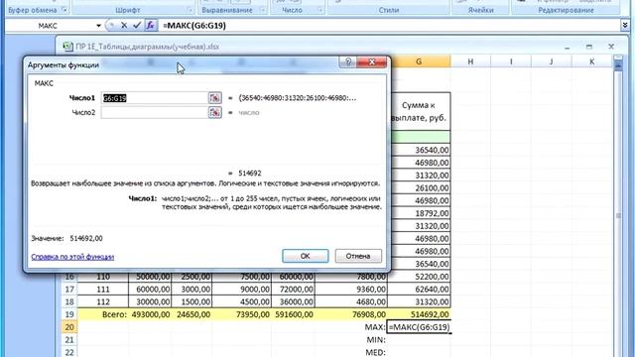Click the cancel (X) icon in formula bar
The height and width of the screenshot is (357, 635).
(124, 26)
